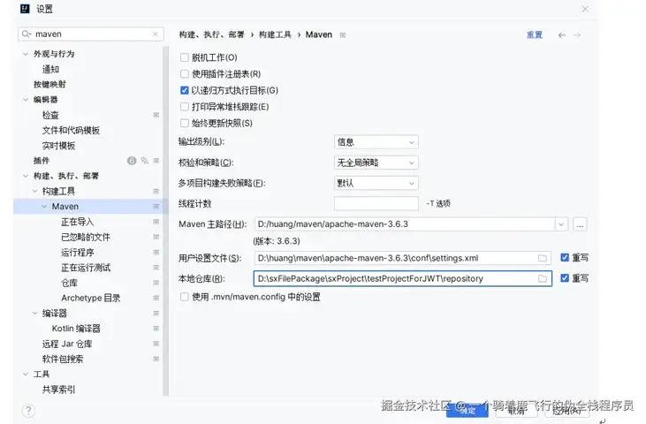Select 通知 in settings tree
The height and width of the screenshot is (424, 646).
[50, 69]
